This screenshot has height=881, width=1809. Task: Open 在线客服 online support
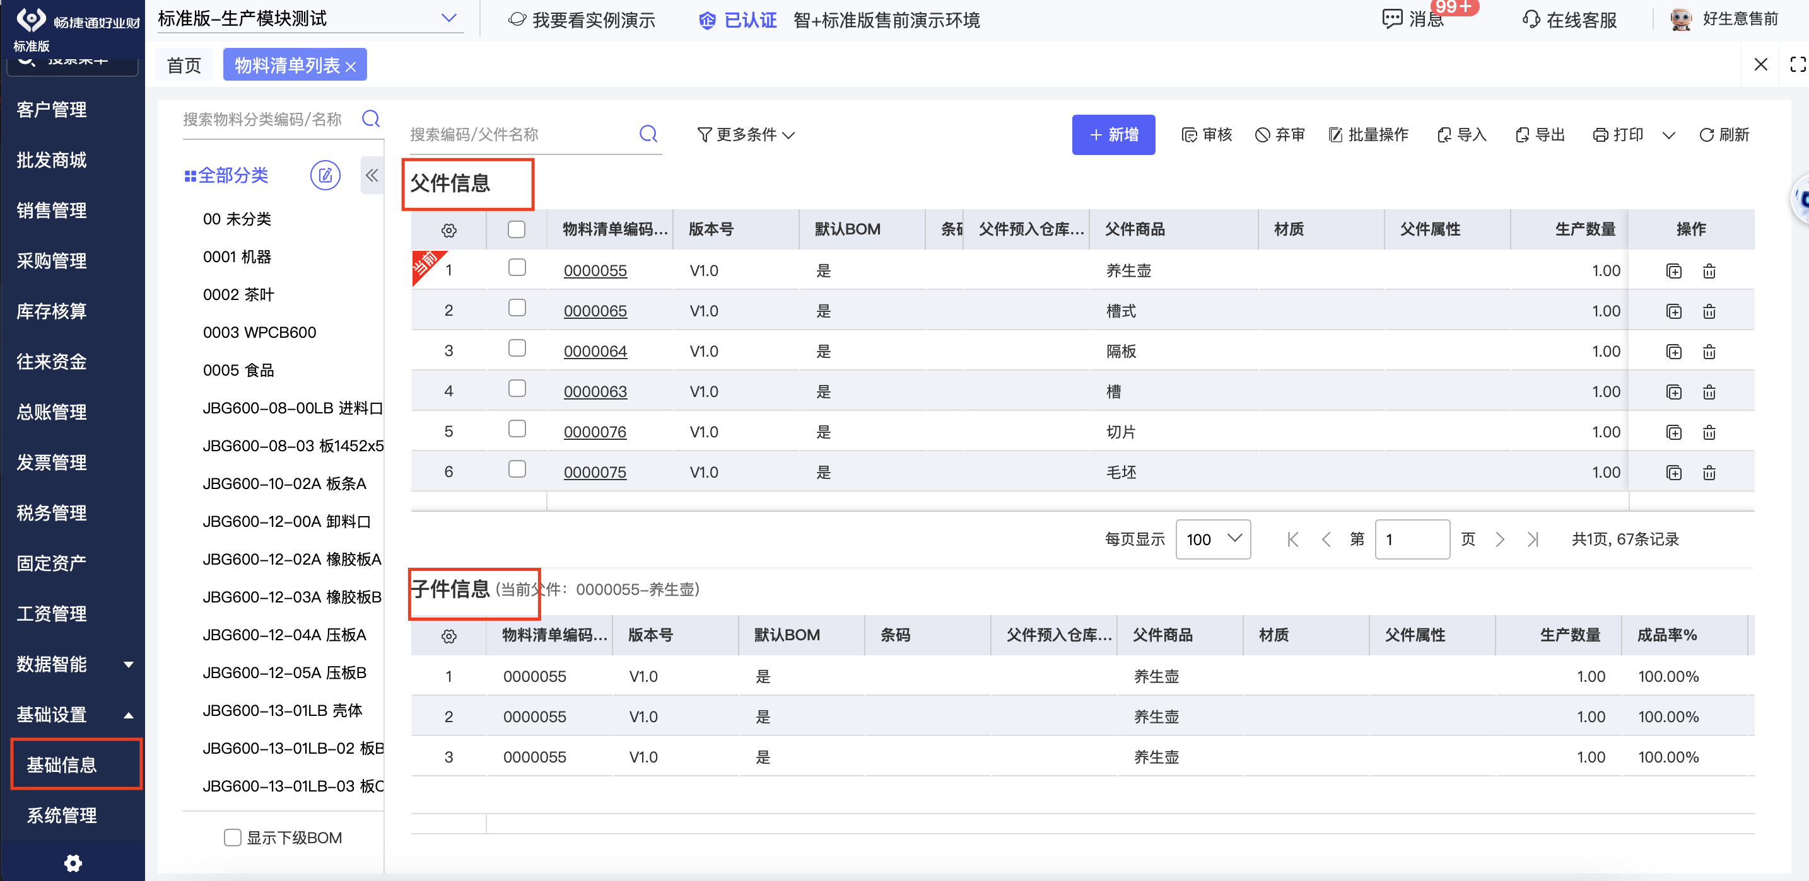(1569, 20)
